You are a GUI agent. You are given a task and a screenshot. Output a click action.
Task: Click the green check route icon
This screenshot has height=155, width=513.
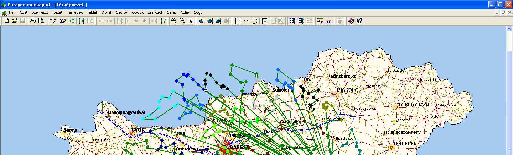click(x=163, y=21)
